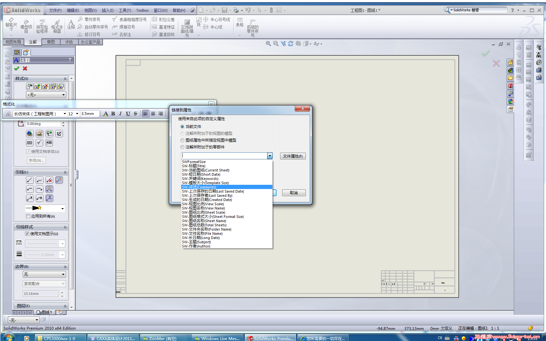Switch to the 视图布局 tab
The image size is (546, 341).
click(13, 42)
